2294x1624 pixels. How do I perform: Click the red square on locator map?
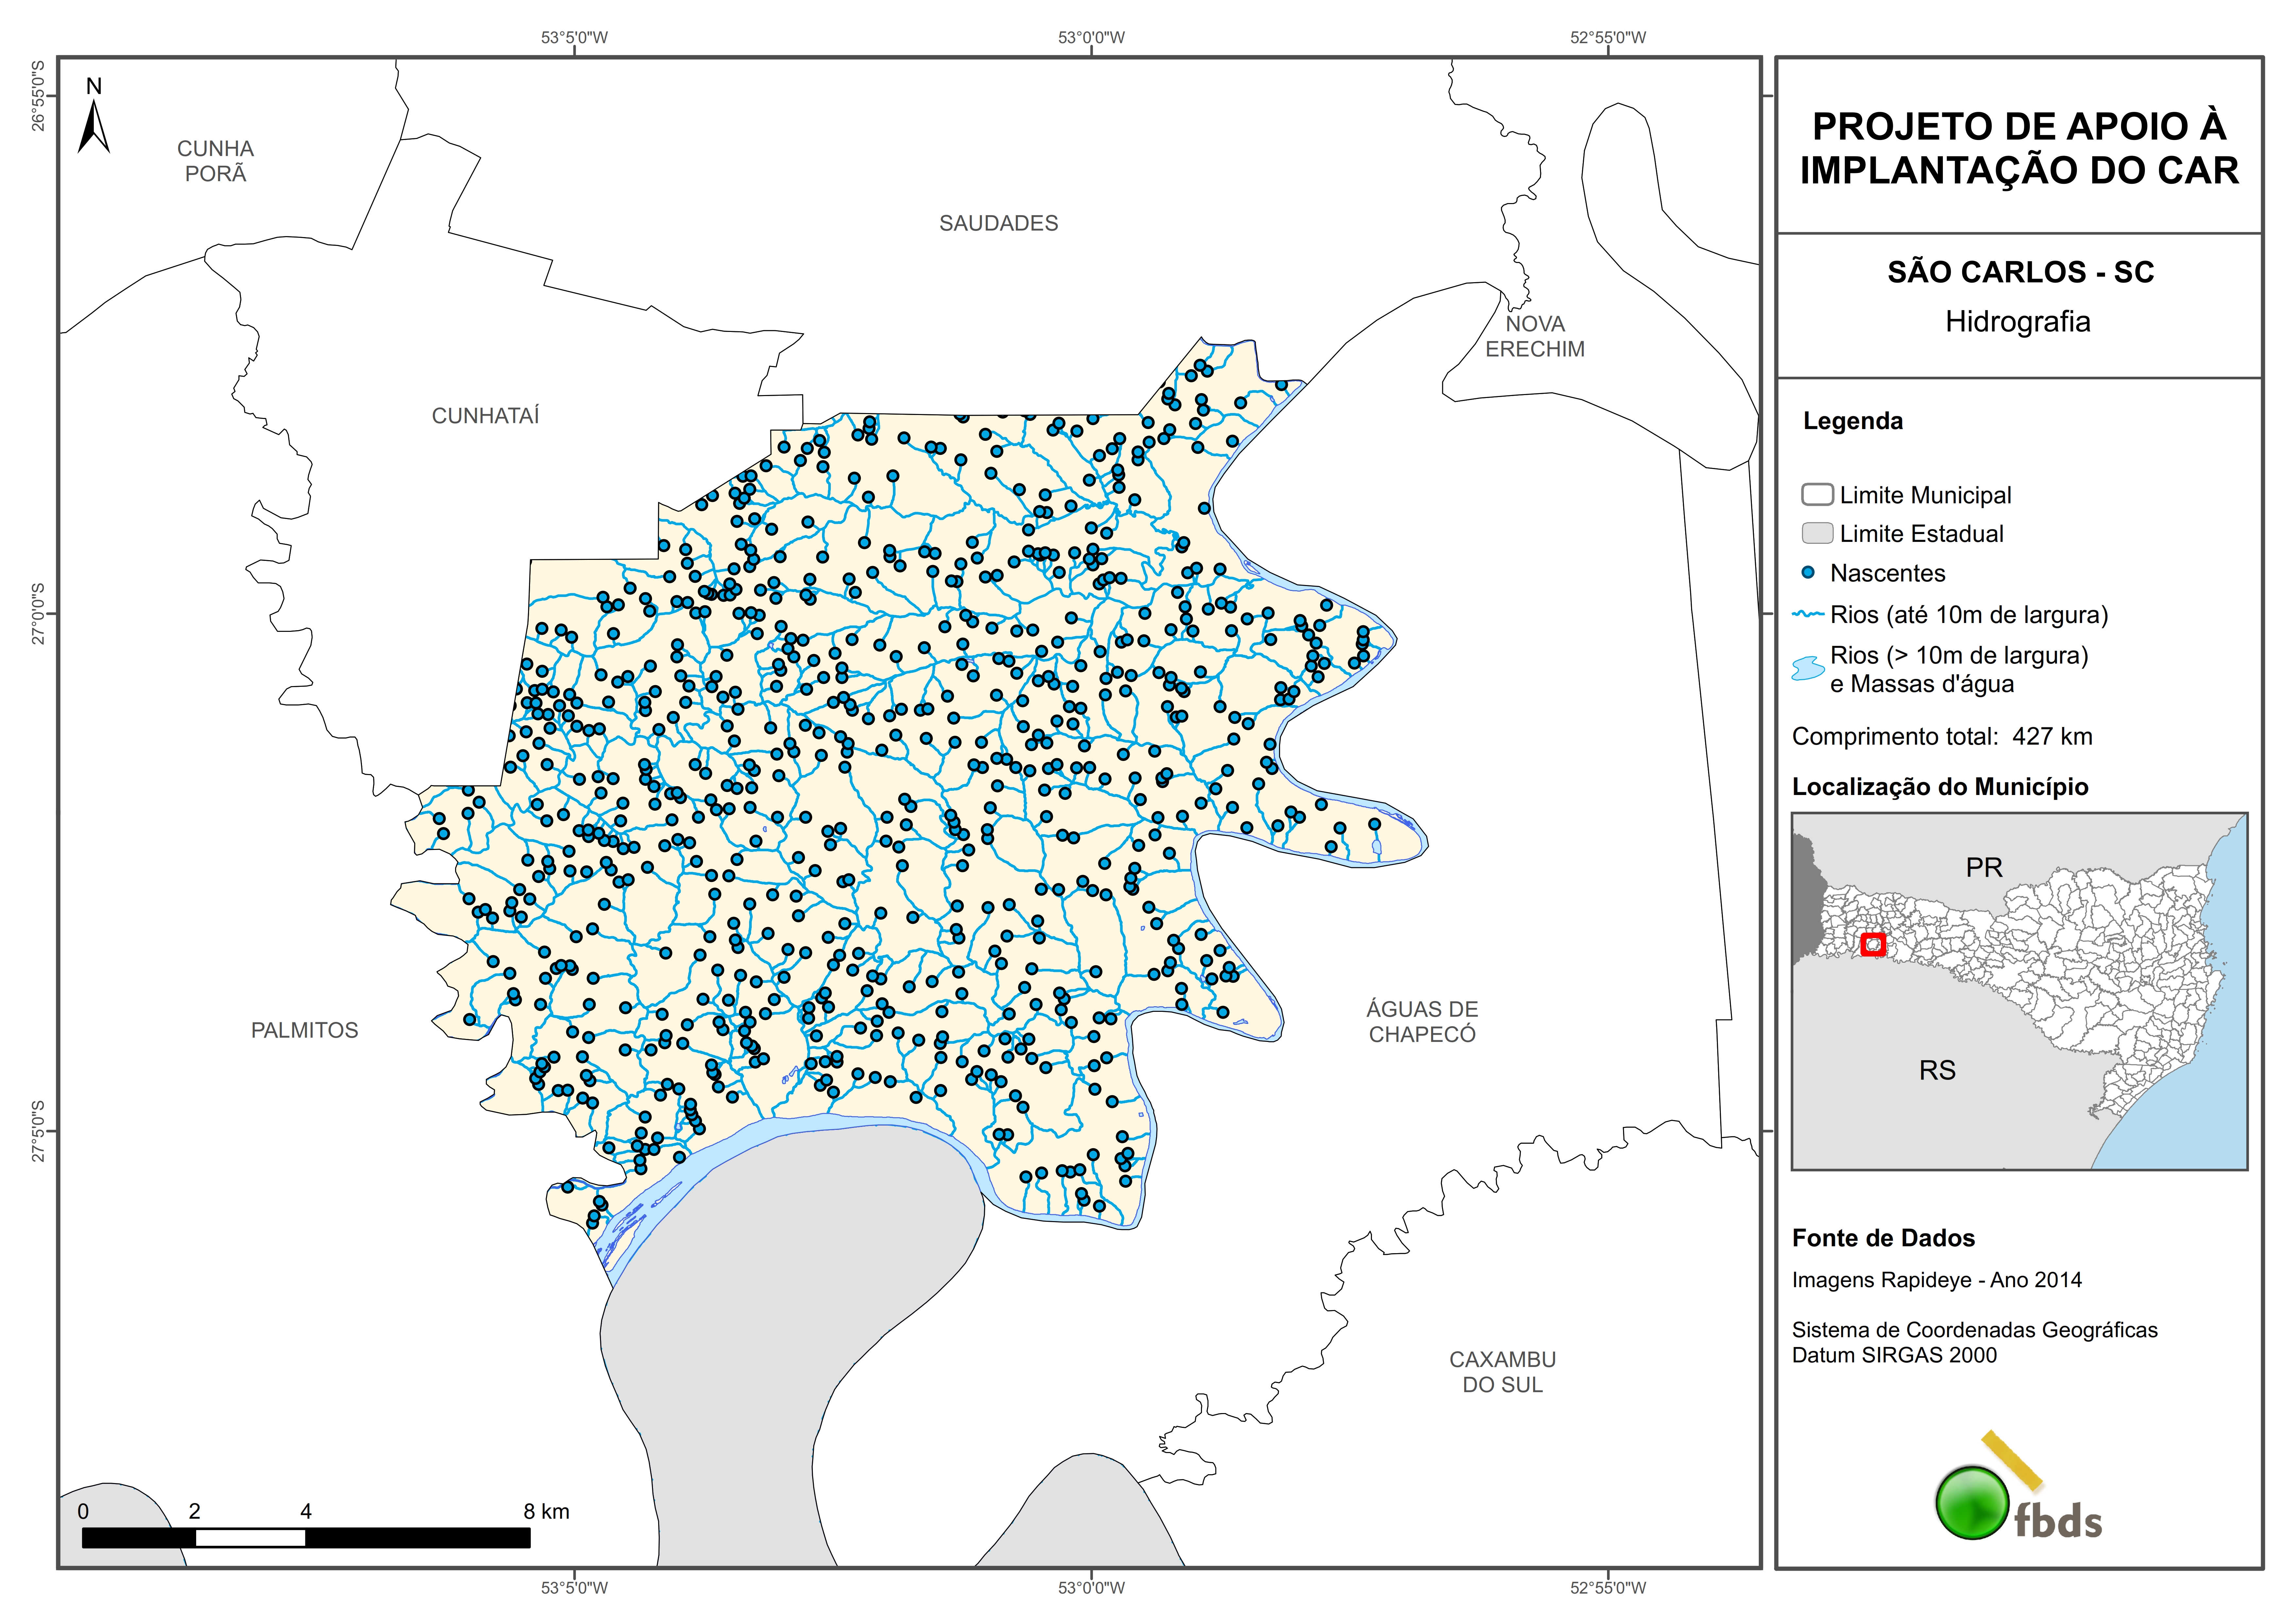[x=1873, y=944]
